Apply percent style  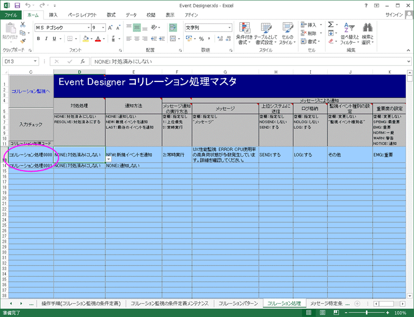click(201, 39)
